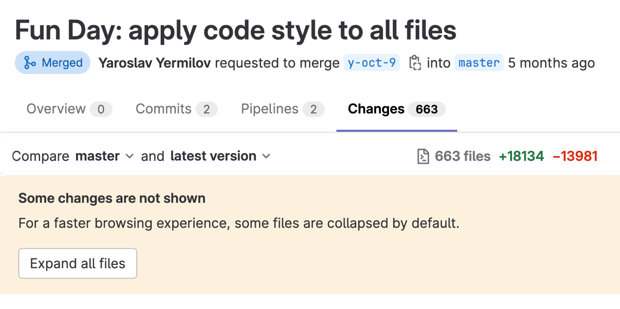Open Yaroslav Yermilov's author profile
Image resolution: width=620 pixels, height=309 pixels.
(154, 63)
